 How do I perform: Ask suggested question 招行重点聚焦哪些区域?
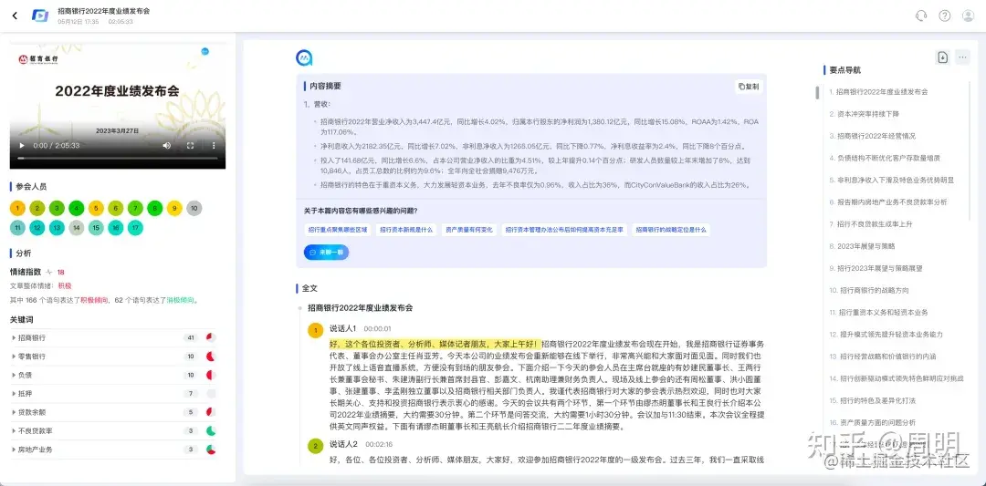pyautogui.click(x=338, y=230)
